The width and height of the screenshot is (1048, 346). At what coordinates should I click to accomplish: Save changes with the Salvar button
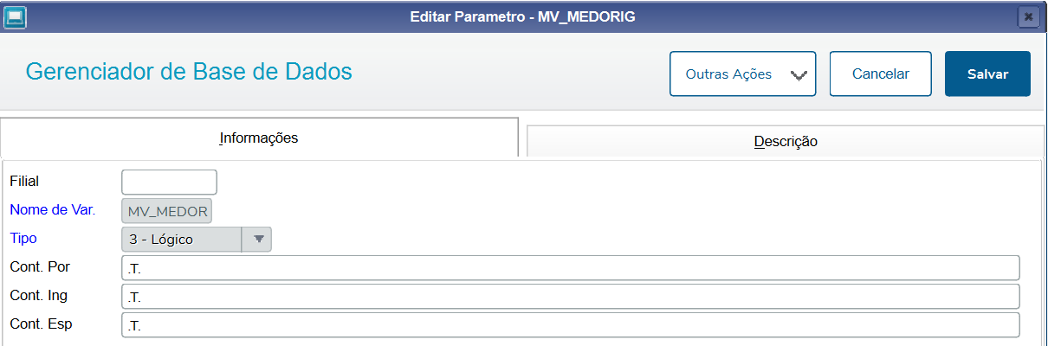[x=987, y=74]
